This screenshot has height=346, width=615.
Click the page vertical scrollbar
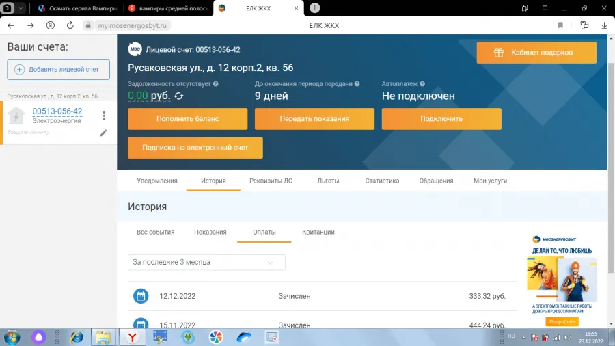pyautogui.click(x=611, y=168)
